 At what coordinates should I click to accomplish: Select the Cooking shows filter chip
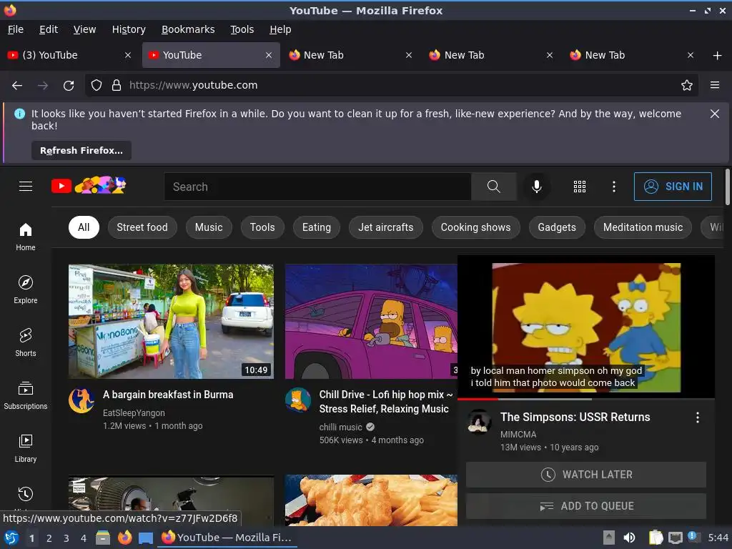pyautogui.click(x=475, y=227)
